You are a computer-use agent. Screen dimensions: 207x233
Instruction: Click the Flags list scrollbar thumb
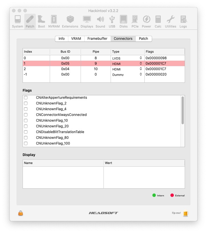(183, 110)
